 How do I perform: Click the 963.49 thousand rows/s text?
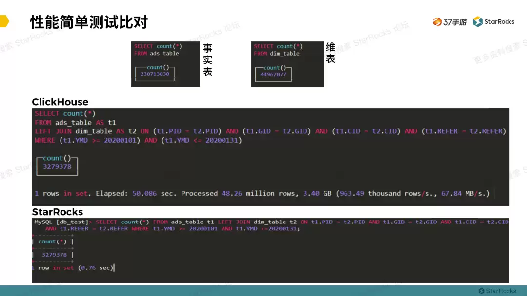pyautogui.click(x=387, y=193)
